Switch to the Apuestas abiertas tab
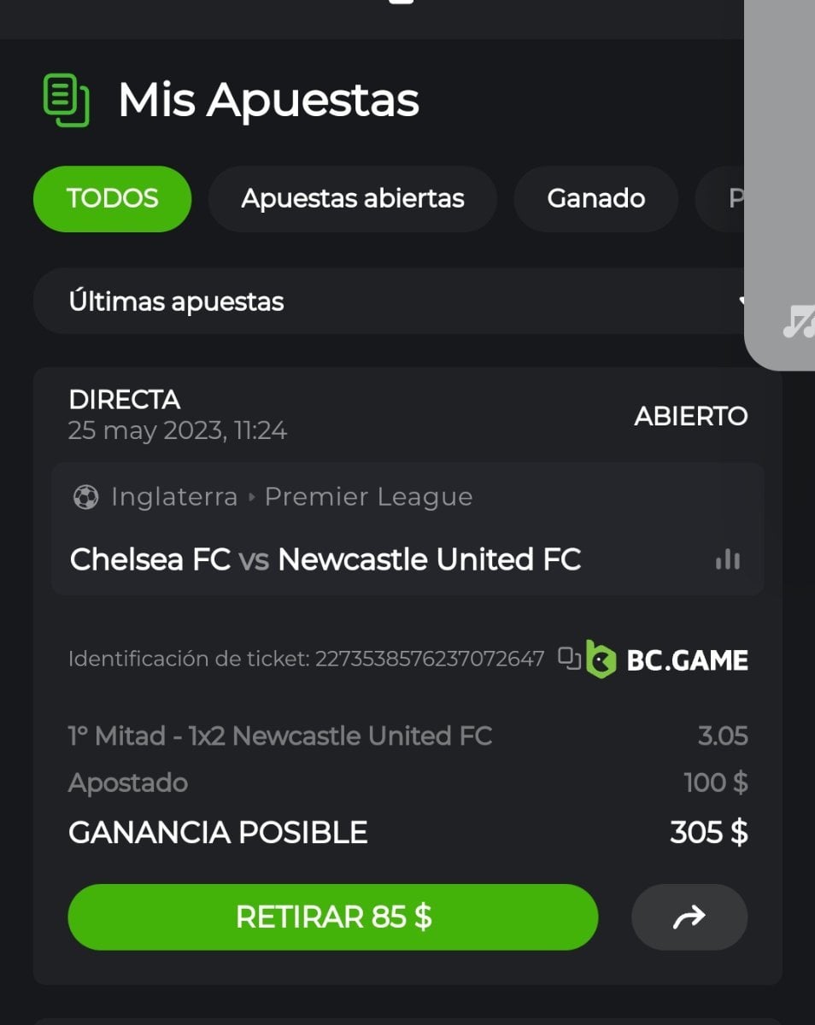Screen dimensions: 815x1025 click(352, 199)
